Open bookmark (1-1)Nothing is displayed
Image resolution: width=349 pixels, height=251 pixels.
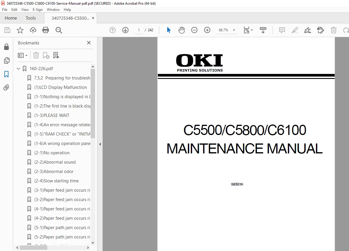pyautogui.click(x=62, y=97)
